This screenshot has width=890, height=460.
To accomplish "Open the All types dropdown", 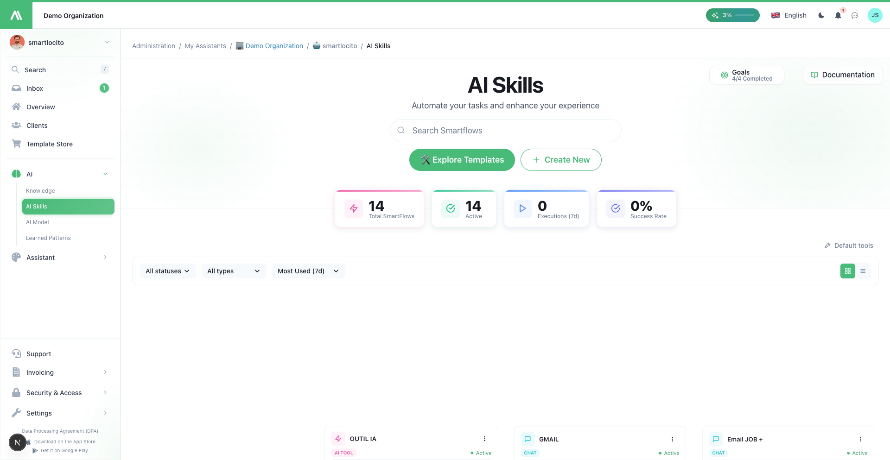I will (x=234, y=271).
